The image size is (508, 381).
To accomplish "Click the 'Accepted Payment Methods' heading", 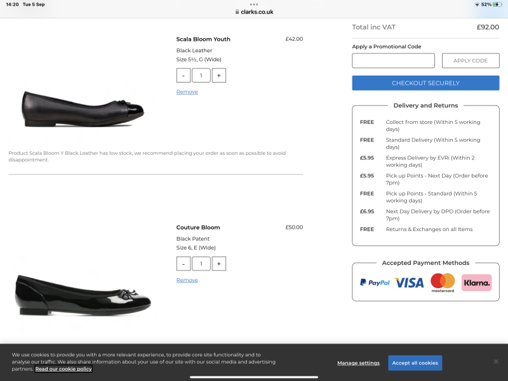I will click(x=425, y=263).
